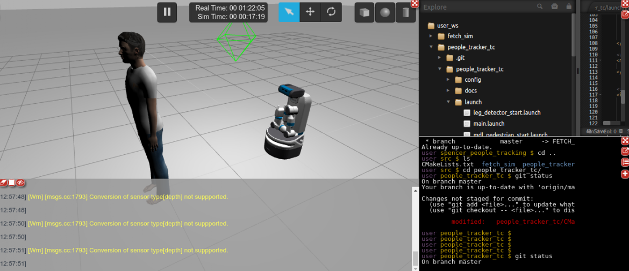Click file icon beside main.launch

(467, 124)
